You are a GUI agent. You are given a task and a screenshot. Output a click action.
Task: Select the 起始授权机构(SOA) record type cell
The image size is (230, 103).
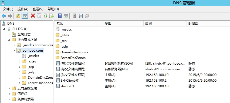(119, 64)
